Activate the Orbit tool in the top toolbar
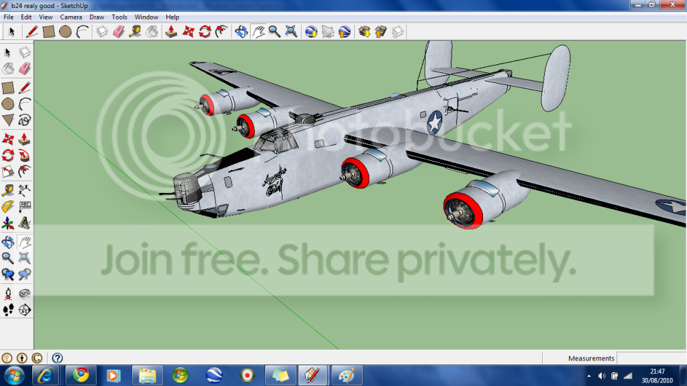Screen dimensions: 687x386 point(241,31)
